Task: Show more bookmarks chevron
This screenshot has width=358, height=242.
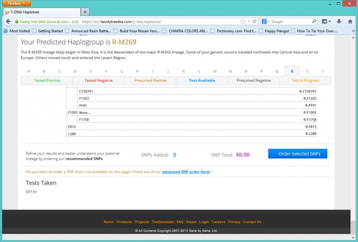Action: [353, 31]
